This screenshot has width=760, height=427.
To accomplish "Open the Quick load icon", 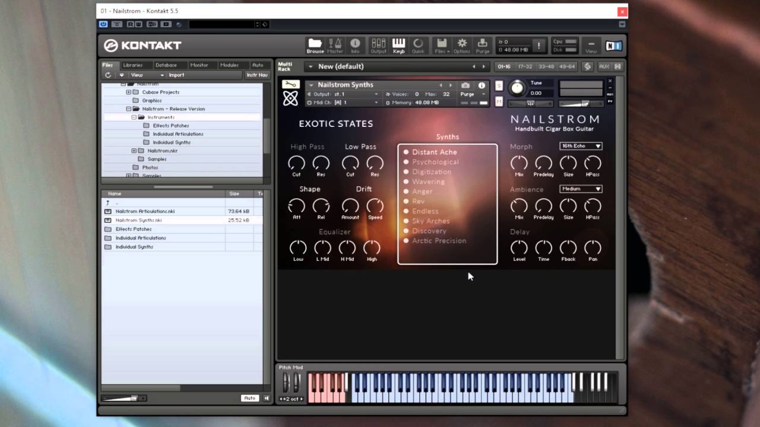I will (418, 45).
